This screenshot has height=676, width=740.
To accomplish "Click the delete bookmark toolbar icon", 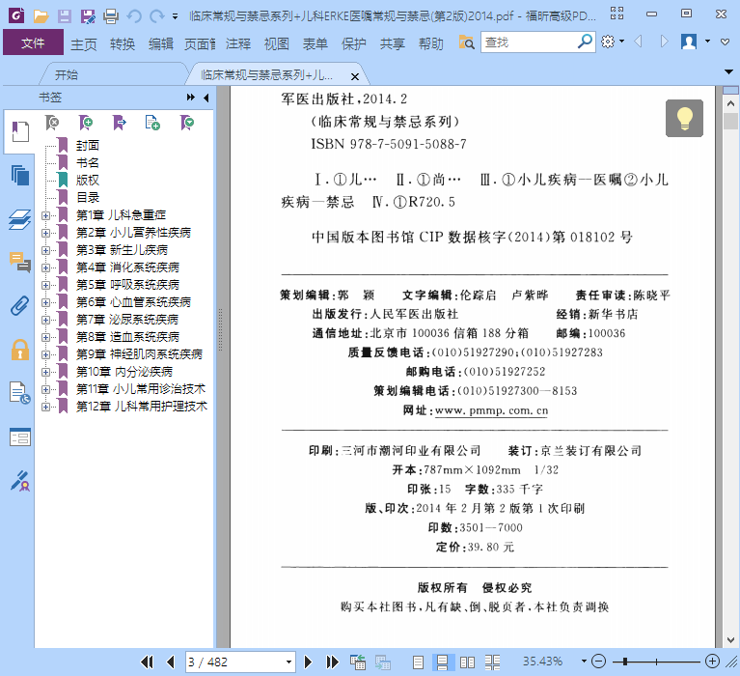I will tap(52, 124).
